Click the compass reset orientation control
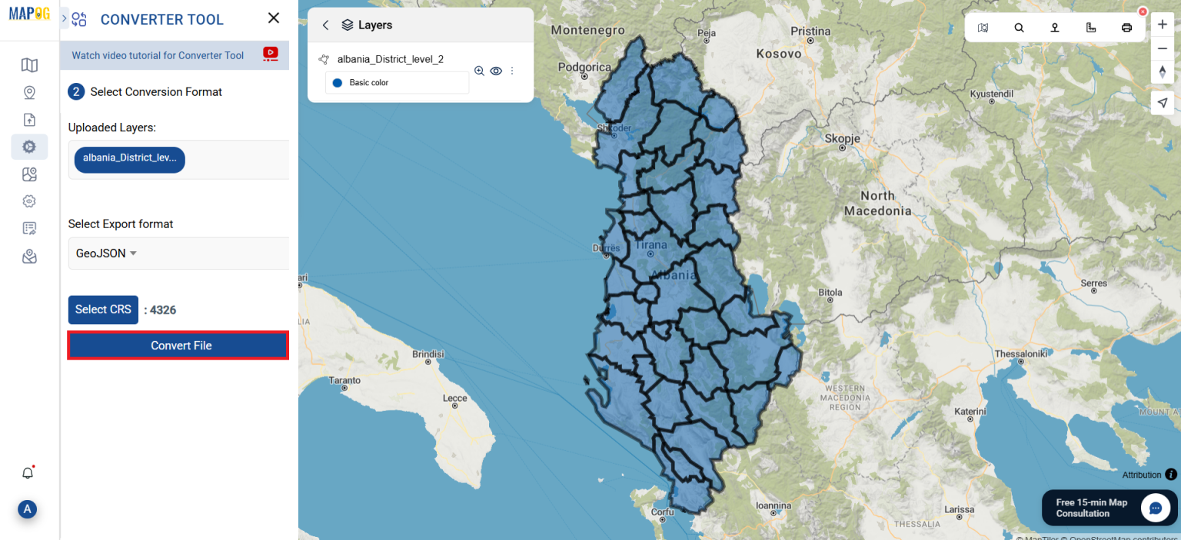The image size is (1181, 540). (x=1162, y=71)
